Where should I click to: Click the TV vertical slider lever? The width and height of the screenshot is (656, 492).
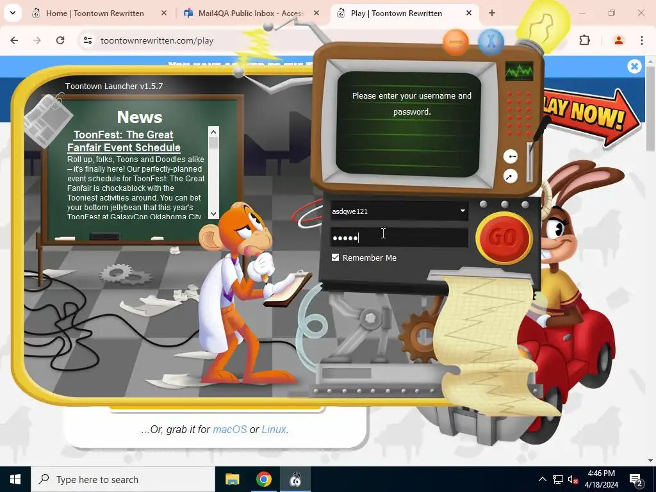[530, 161]
